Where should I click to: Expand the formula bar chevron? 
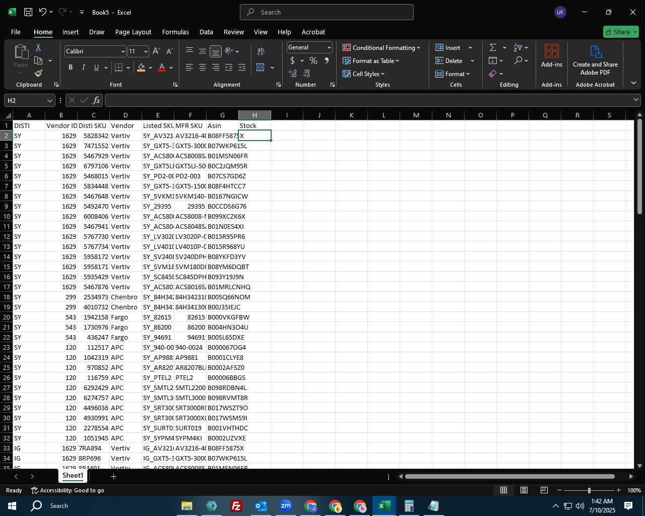(636, 100)
